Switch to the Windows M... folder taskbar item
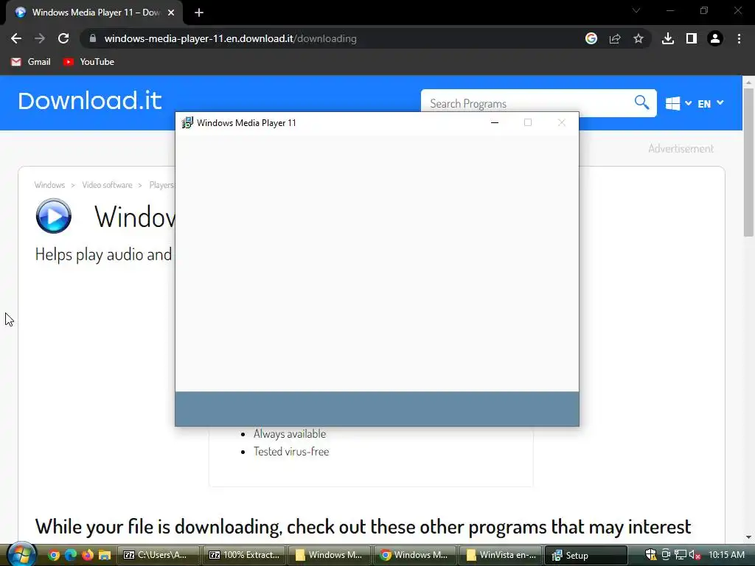The image size is (755, 566). click(x=330, y=555)
